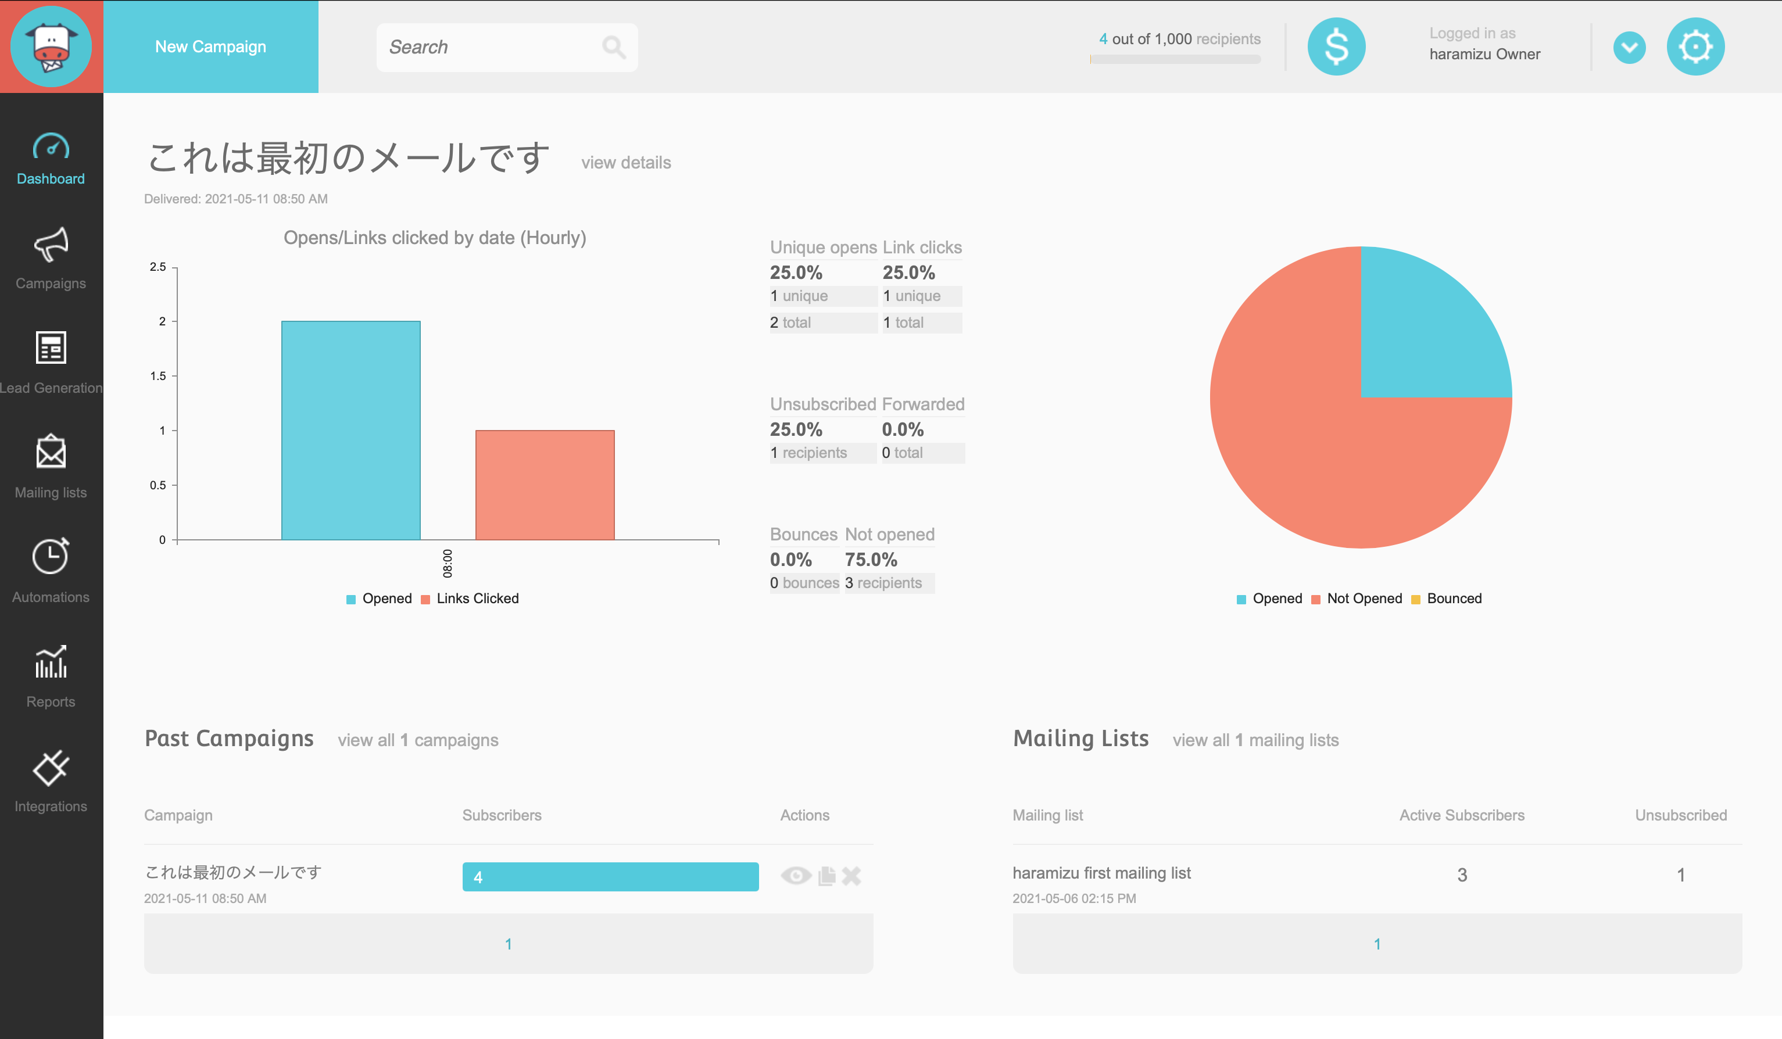This screenshot has height=1039, width=1782.
Task: Click the New Campaign button
Action: click(211, 46)
